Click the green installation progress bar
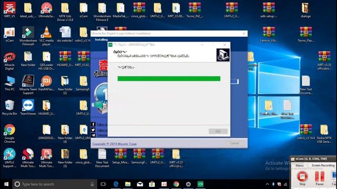Image resolution: width=337 pixels, height=189 pixels. (169, 79)
